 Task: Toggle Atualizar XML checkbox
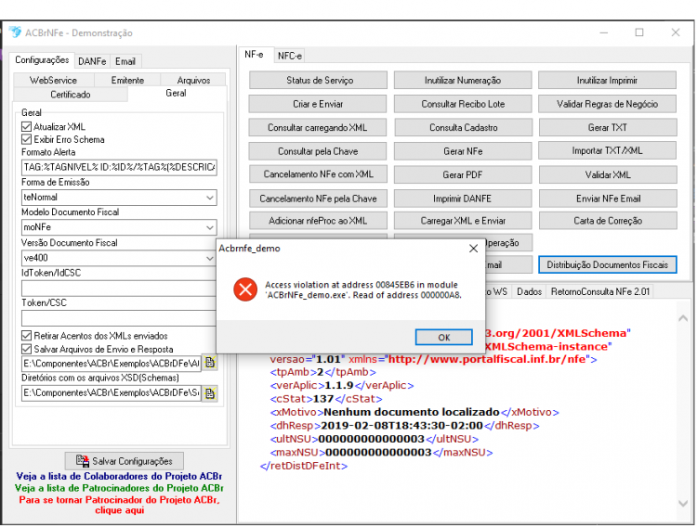click(27, 126)
